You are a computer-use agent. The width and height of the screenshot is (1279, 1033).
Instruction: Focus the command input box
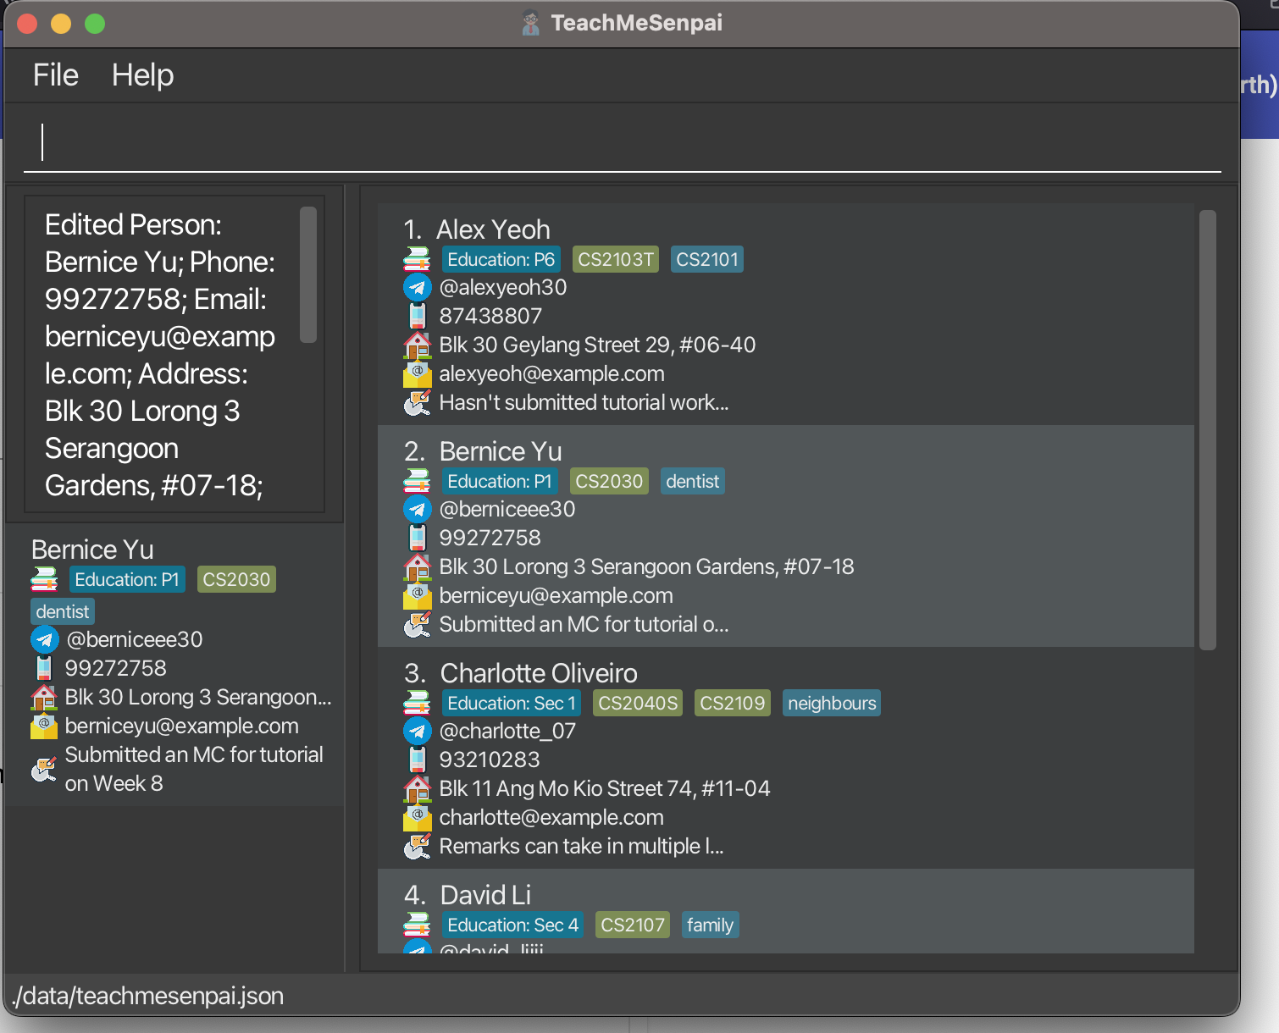623,142
